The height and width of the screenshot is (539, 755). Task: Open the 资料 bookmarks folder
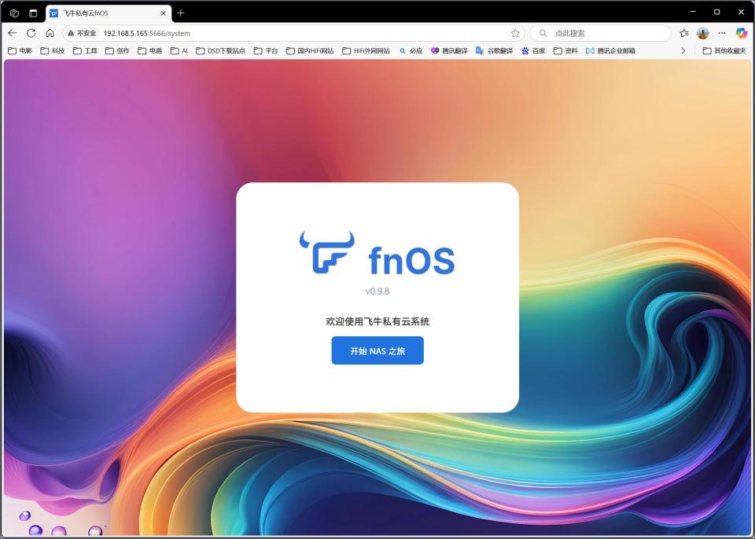click(x=565, y=50)
